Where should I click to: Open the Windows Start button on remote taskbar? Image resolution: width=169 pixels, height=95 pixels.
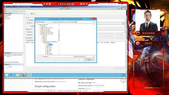click(x=6, y=75)
